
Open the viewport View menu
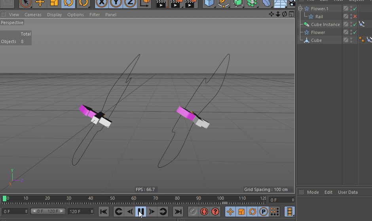pos(14,15)
